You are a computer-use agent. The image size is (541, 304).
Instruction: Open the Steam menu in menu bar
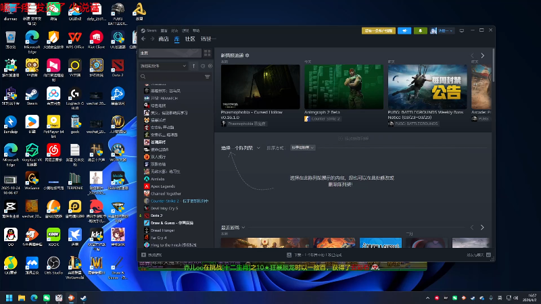tap(149, 30)
